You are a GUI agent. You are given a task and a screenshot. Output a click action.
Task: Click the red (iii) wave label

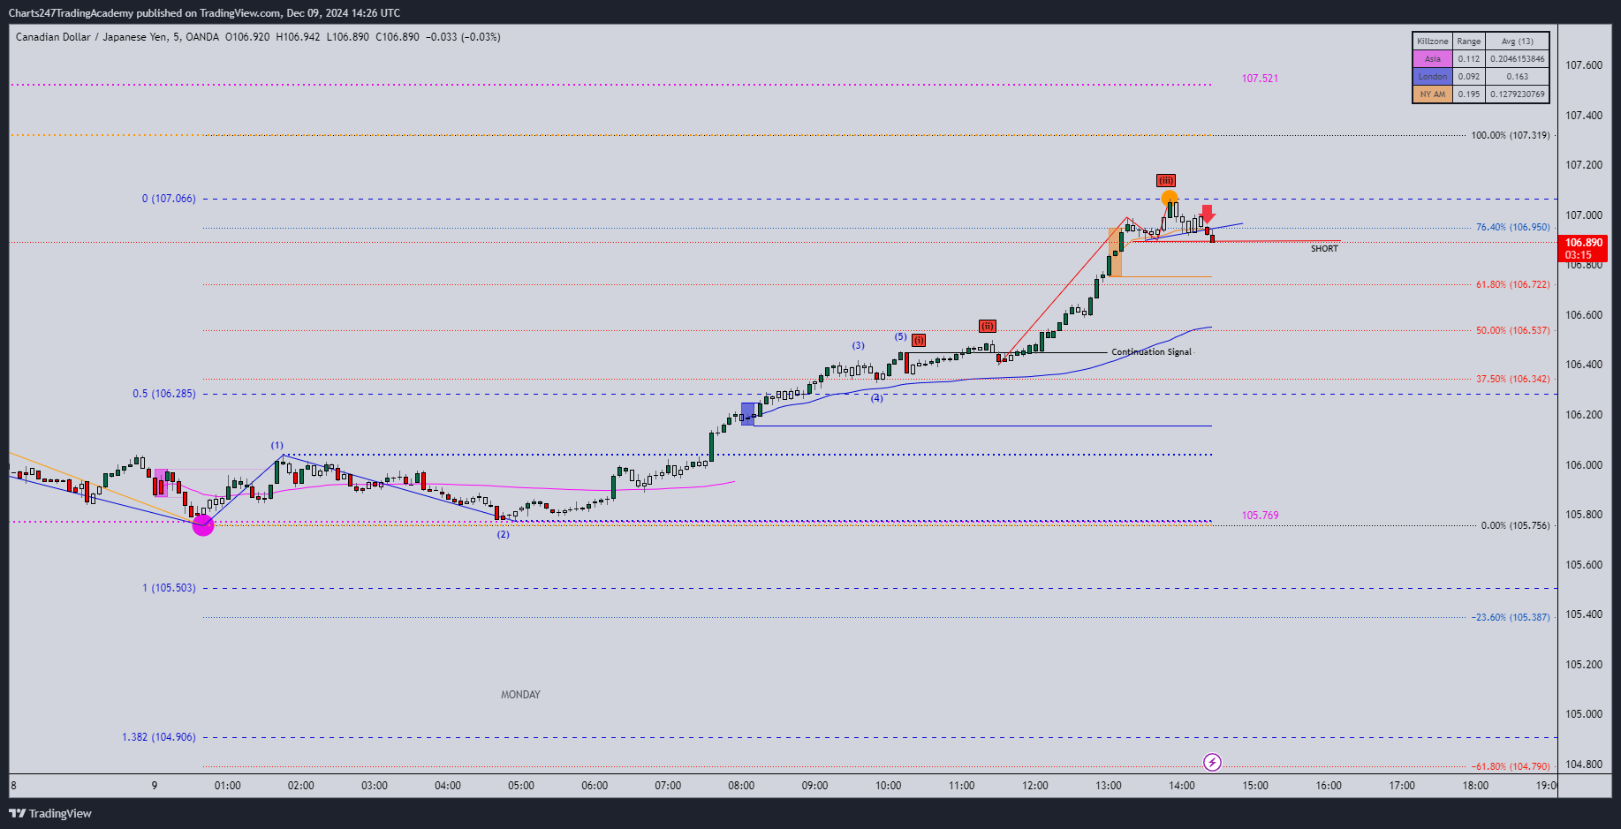pos(1166,180)
